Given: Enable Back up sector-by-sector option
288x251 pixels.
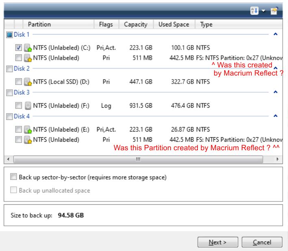Looking at the screenshot, I should (x=13, y=177).
